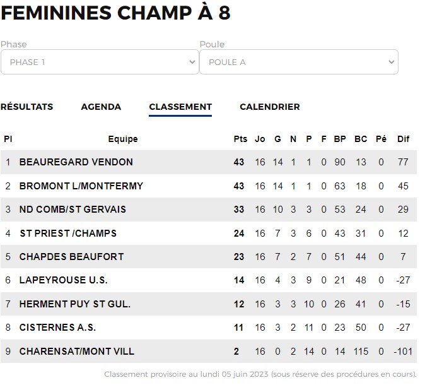Switch to the RÉSULTATS tab
The width and height of the screenshot is (425, 385).
[x=27, y=107]
